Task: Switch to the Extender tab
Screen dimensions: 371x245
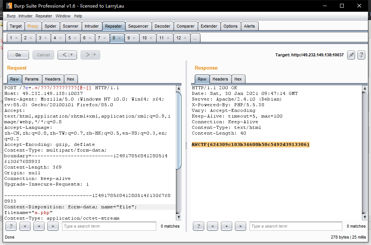Action: (209, 26)
